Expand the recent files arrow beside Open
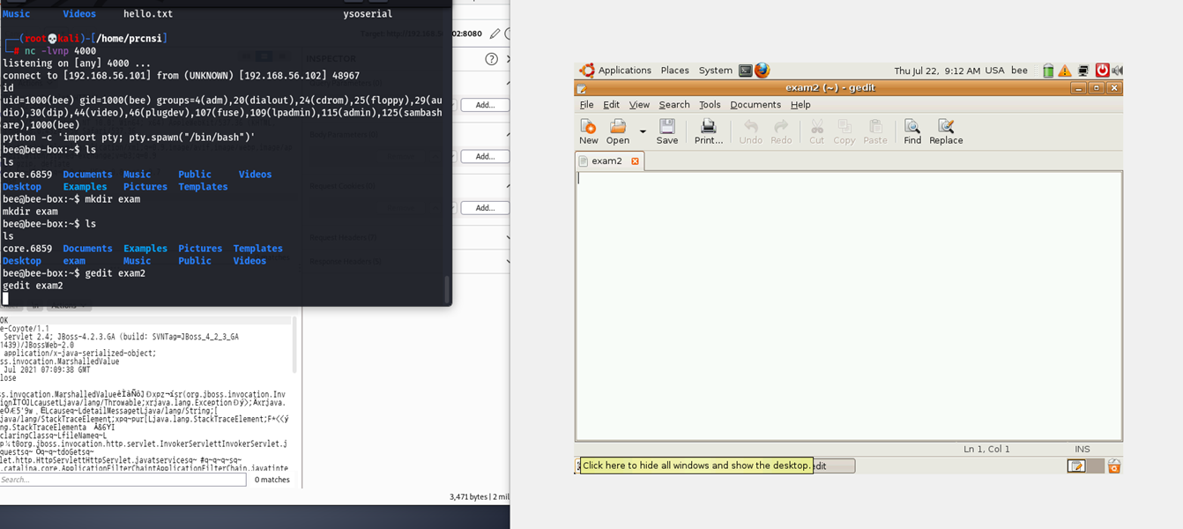Viewport: 1183px width, 529px height. click(643, 131)
